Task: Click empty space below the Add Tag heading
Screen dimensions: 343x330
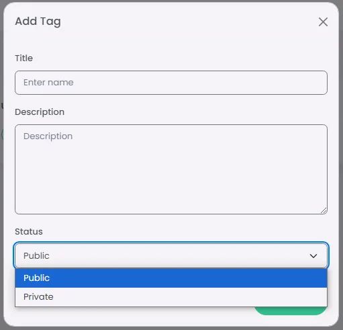Action: pyautogui.click(x=171, y=42)
